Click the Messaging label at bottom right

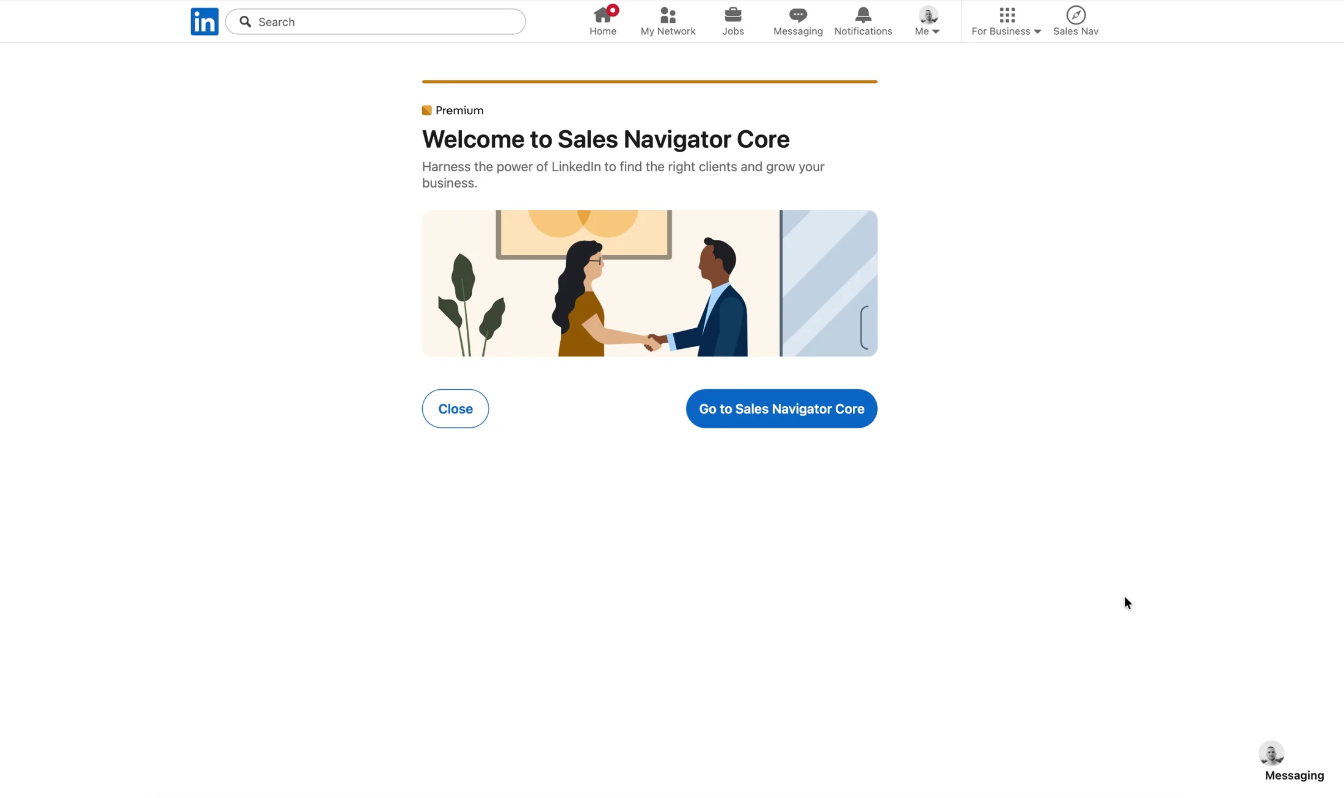pyautogui.click(x=1294, y=775)
